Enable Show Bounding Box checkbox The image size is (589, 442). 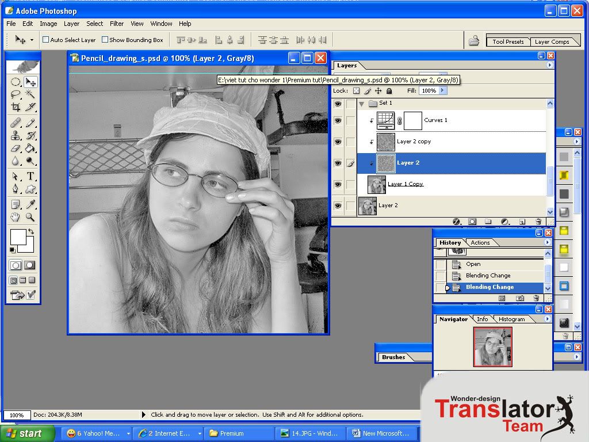tap(105, 40)
